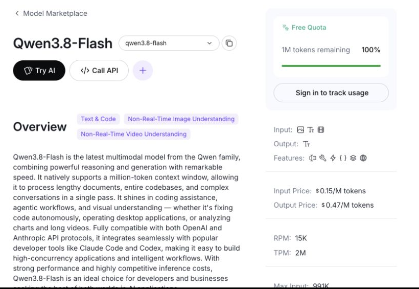This screenshot has width=419, height=289.
Task: Click the video input film icon
Action: [x=321, y=130]
